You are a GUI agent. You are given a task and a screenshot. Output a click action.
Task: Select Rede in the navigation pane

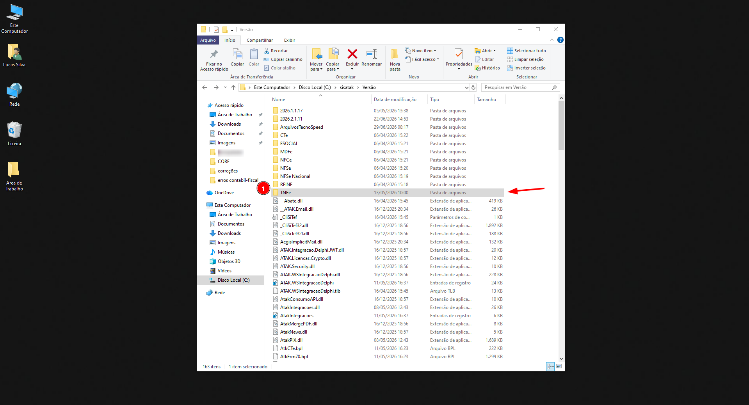[220, 293]
